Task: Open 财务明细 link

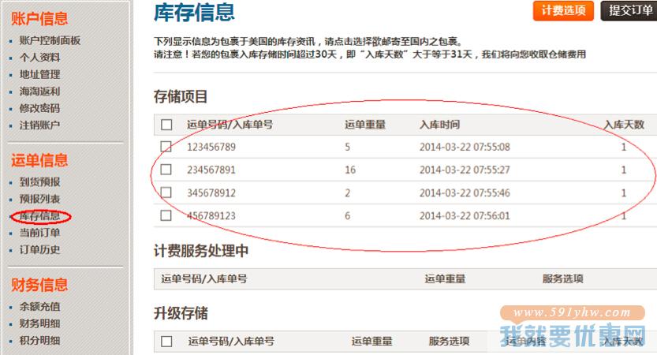Action: point(39,323)
